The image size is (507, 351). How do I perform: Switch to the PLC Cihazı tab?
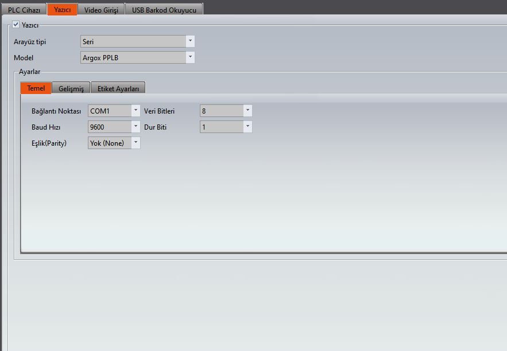(x=24, y=10)
